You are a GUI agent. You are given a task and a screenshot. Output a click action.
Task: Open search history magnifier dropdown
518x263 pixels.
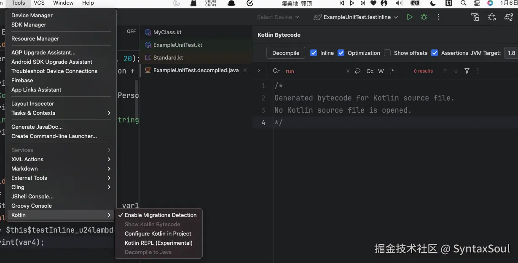(276, 71)
